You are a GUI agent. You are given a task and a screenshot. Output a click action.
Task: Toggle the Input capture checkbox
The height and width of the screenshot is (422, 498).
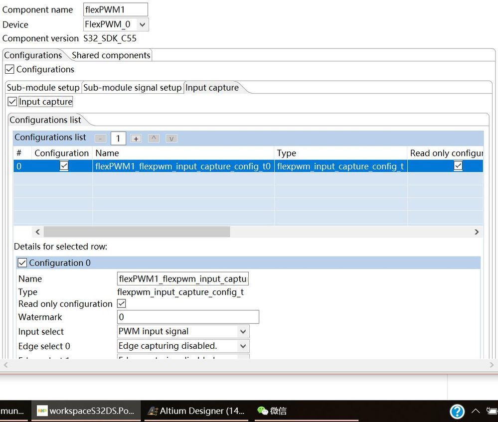(12, 102)
